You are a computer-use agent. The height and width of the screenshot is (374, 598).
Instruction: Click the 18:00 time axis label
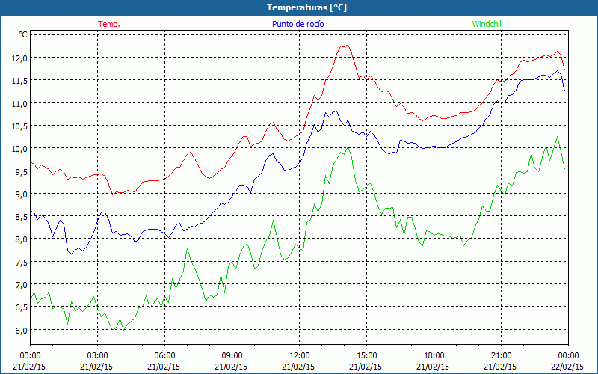click(434, 355)
